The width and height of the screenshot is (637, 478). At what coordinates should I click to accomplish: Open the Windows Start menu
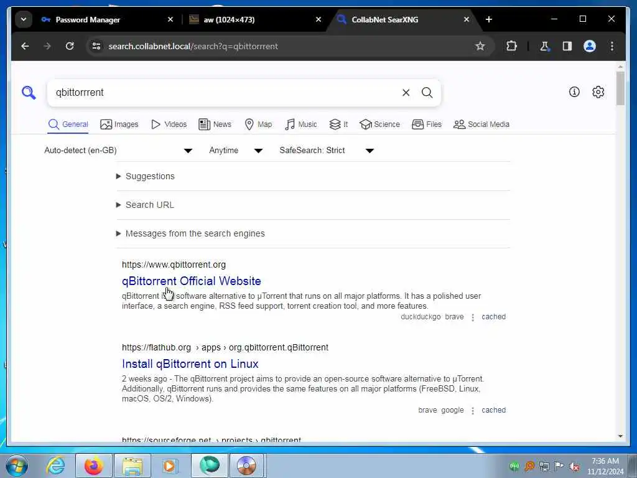[17, 466]
